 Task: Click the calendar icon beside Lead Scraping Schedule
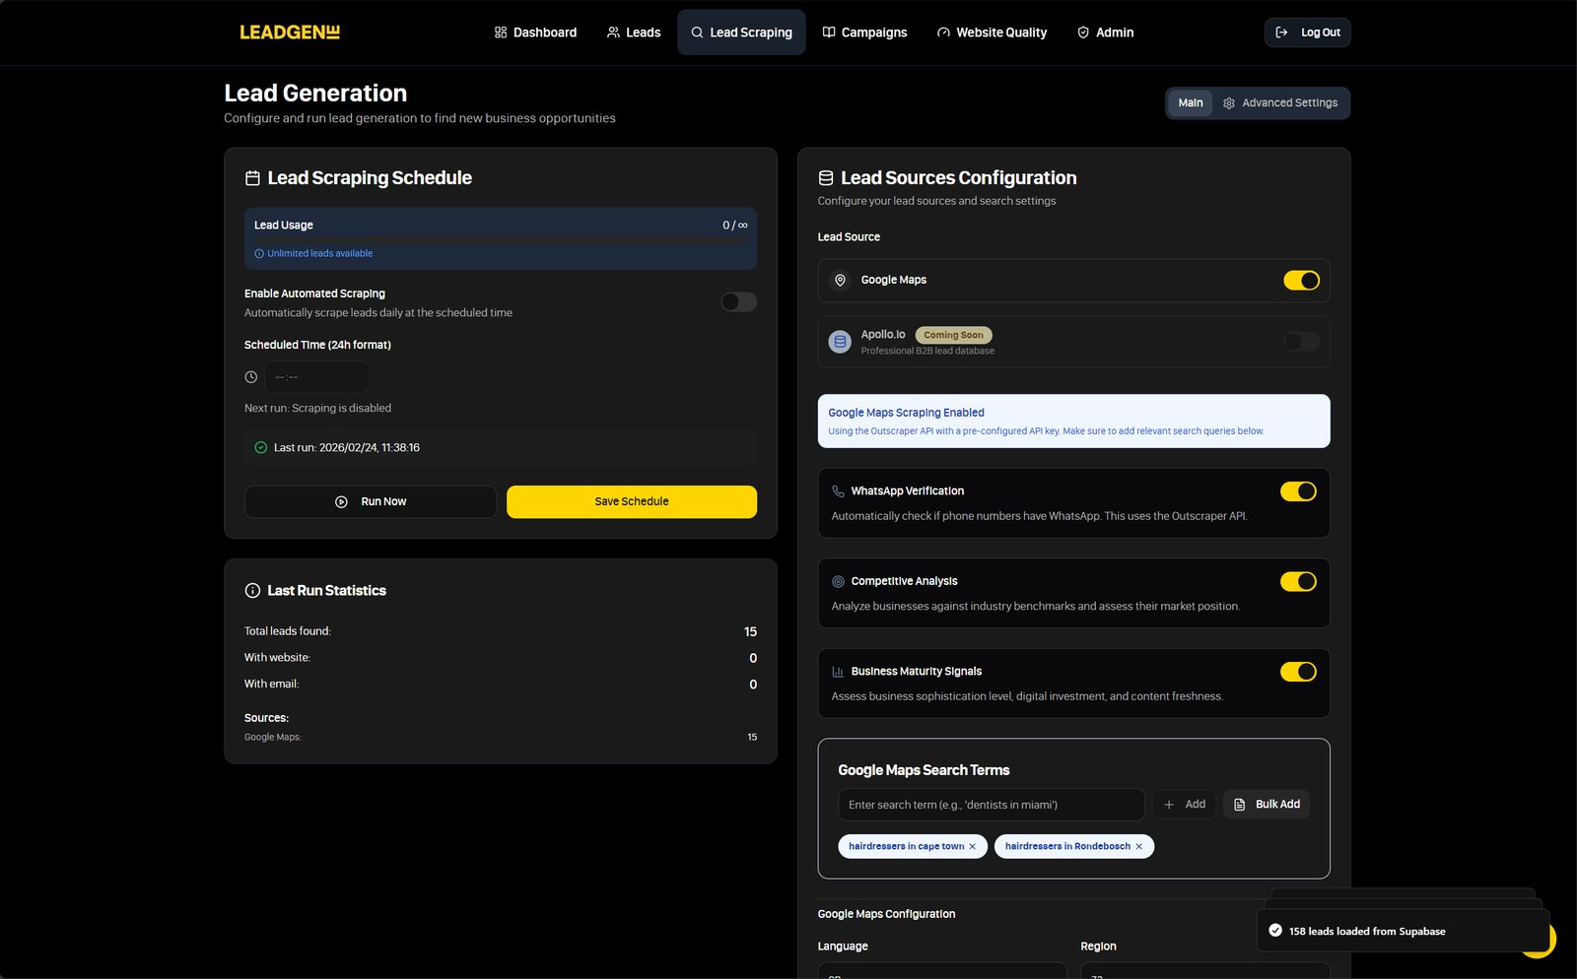[252, 178]
